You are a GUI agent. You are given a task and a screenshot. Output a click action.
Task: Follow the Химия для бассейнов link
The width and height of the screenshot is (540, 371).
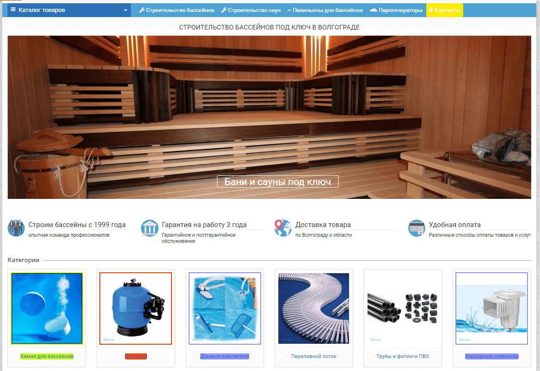[47, 356]
